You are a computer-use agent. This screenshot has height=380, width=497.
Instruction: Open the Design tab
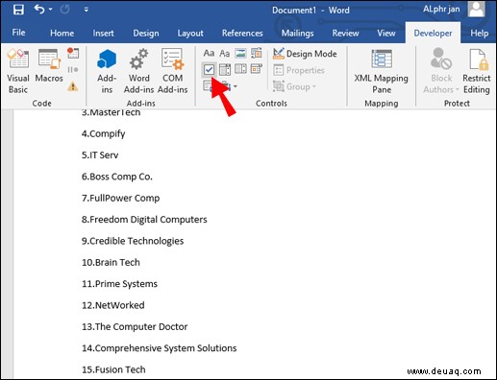pos(146,34)
